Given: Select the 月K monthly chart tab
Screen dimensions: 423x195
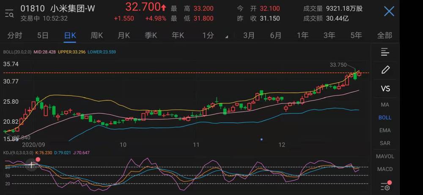Looking at the screenshot, I should (124, 35).
